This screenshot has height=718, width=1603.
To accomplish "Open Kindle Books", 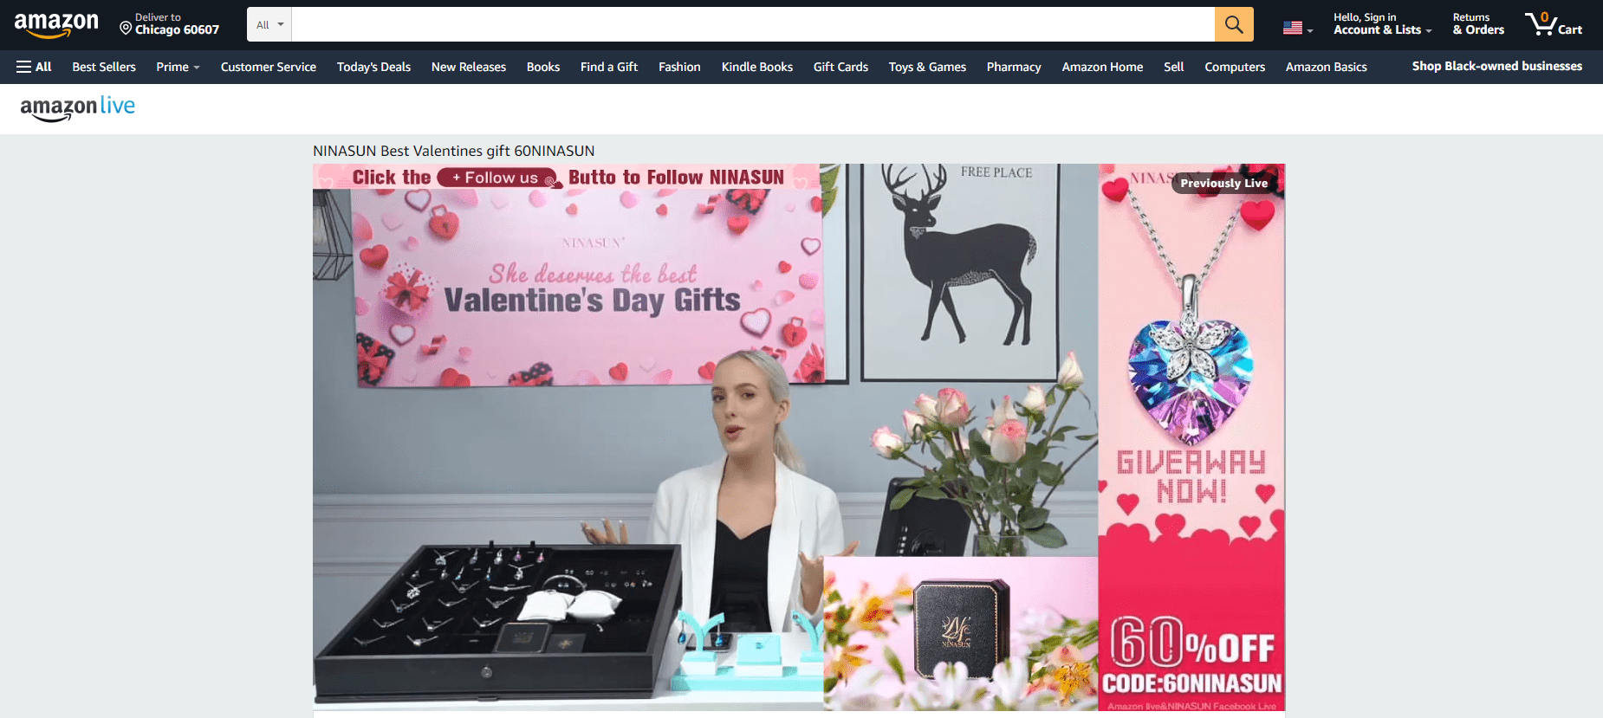I will (x=757, y=67).
